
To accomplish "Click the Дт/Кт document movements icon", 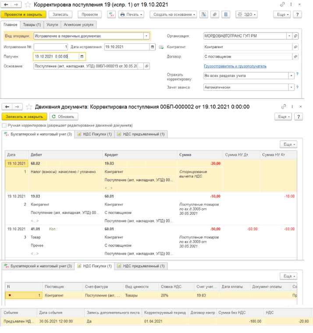I will coord(111,14).
